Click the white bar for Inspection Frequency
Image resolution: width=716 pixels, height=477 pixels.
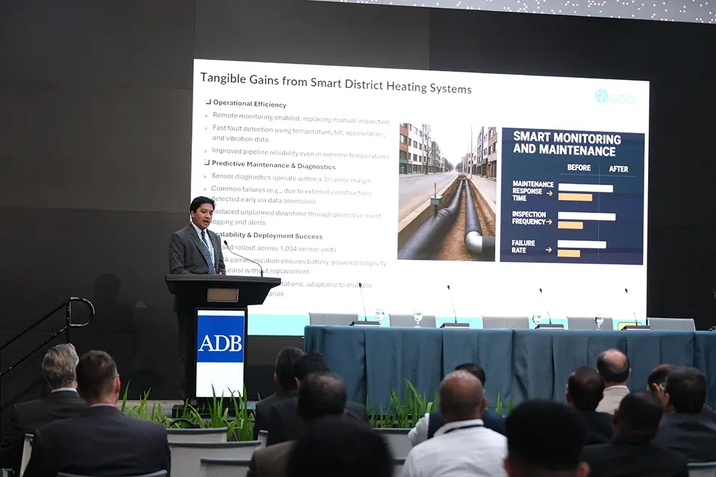587,216
